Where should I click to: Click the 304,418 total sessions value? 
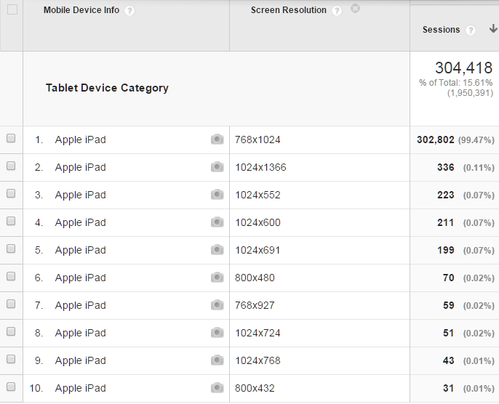463,68
